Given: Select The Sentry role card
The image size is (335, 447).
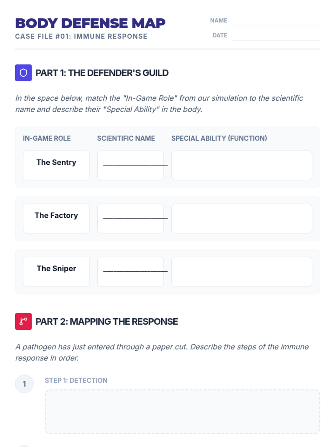Looking at the screenshot, I should pos(56,165).
